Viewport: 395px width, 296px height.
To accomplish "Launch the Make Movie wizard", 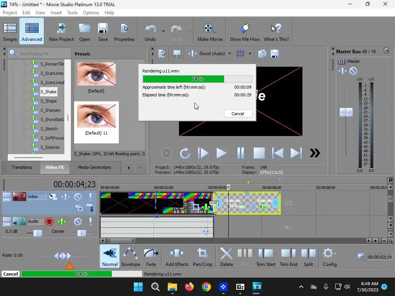I will [x=210, y=31].
